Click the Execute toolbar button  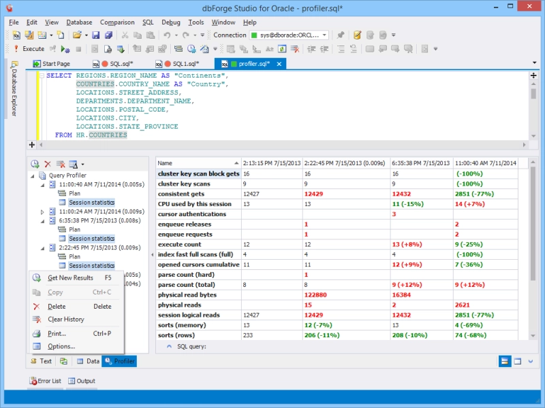click(29, 49)
